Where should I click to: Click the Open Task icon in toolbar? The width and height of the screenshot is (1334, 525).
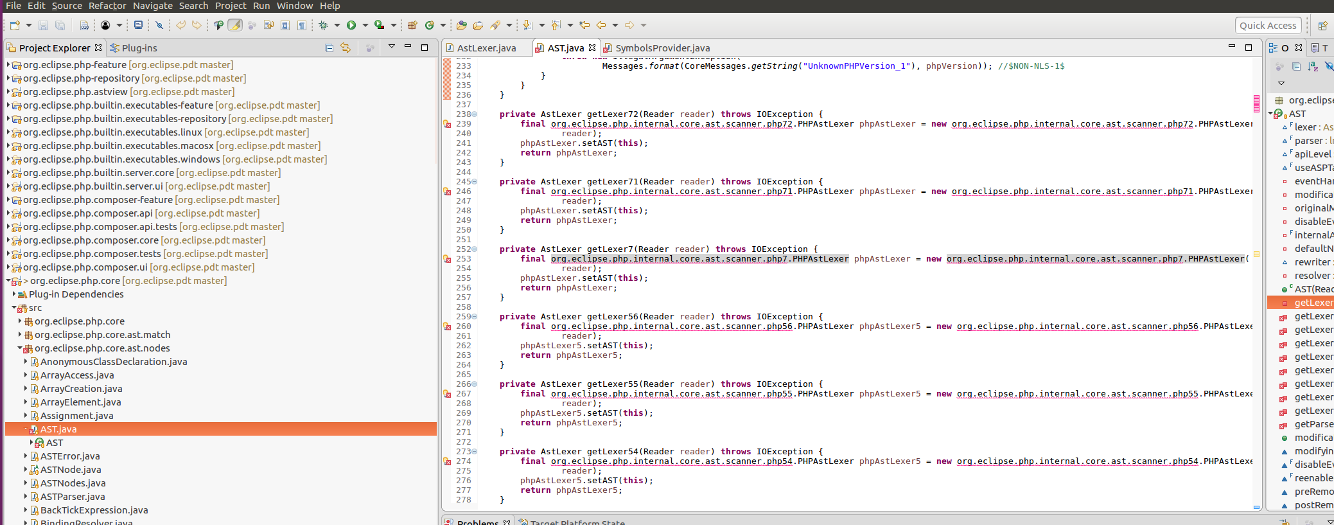click(x=478, y=25)
